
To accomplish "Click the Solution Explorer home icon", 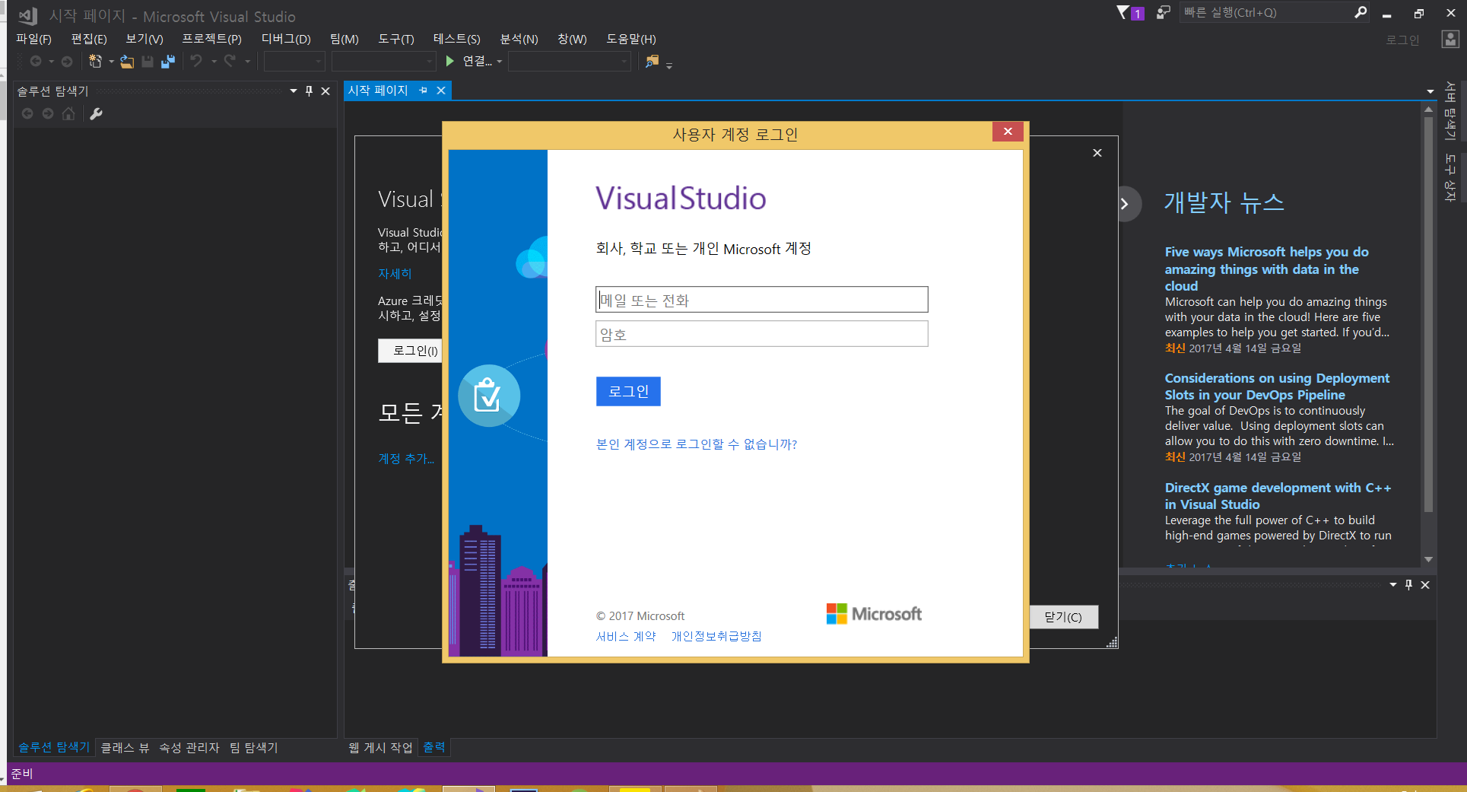I will point(68,113).
